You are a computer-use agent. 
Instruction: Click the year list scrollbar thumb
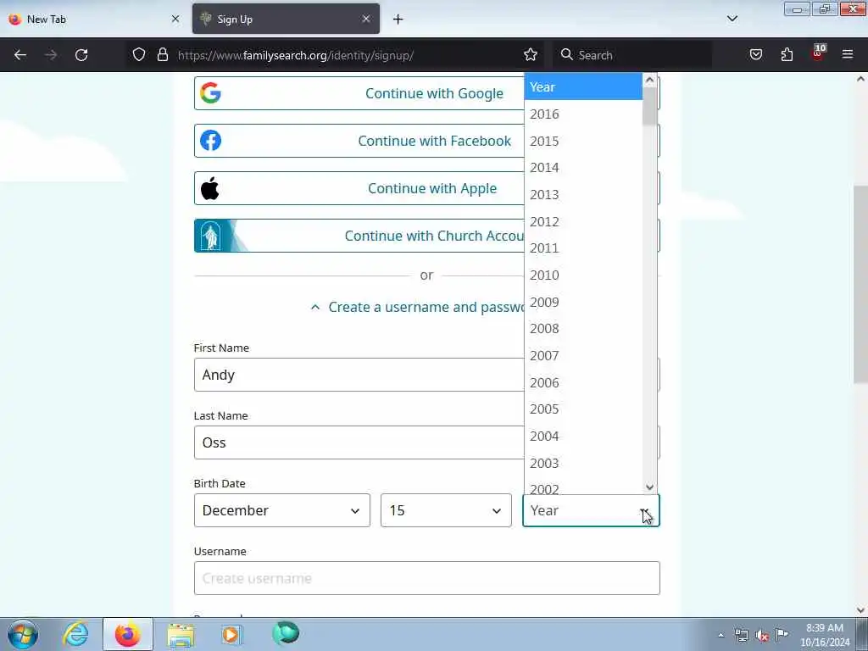pos(650,106)
